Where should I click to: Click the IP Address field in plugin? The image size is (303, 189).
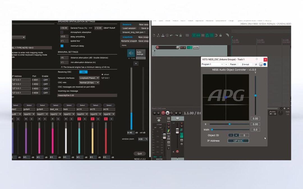point(238,141)
